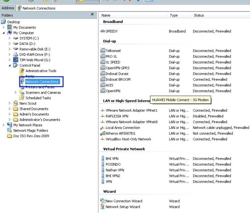Select the Indosat Durasi connection icon

pos(103,73)
